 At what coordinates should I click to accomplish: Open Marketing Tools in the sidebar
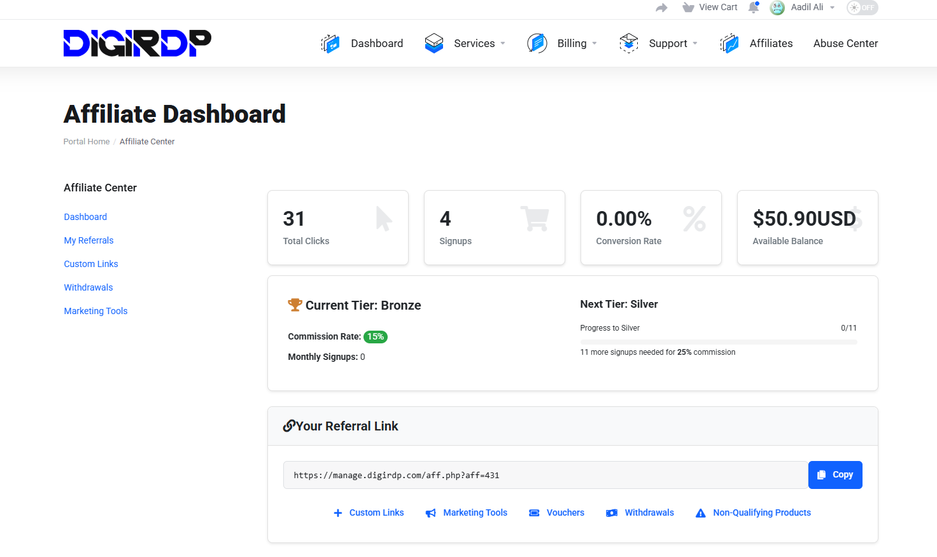95,311
